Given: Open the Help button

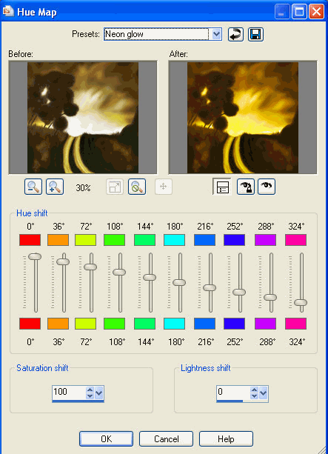Looking at the screenshot, I should [226, 439].
